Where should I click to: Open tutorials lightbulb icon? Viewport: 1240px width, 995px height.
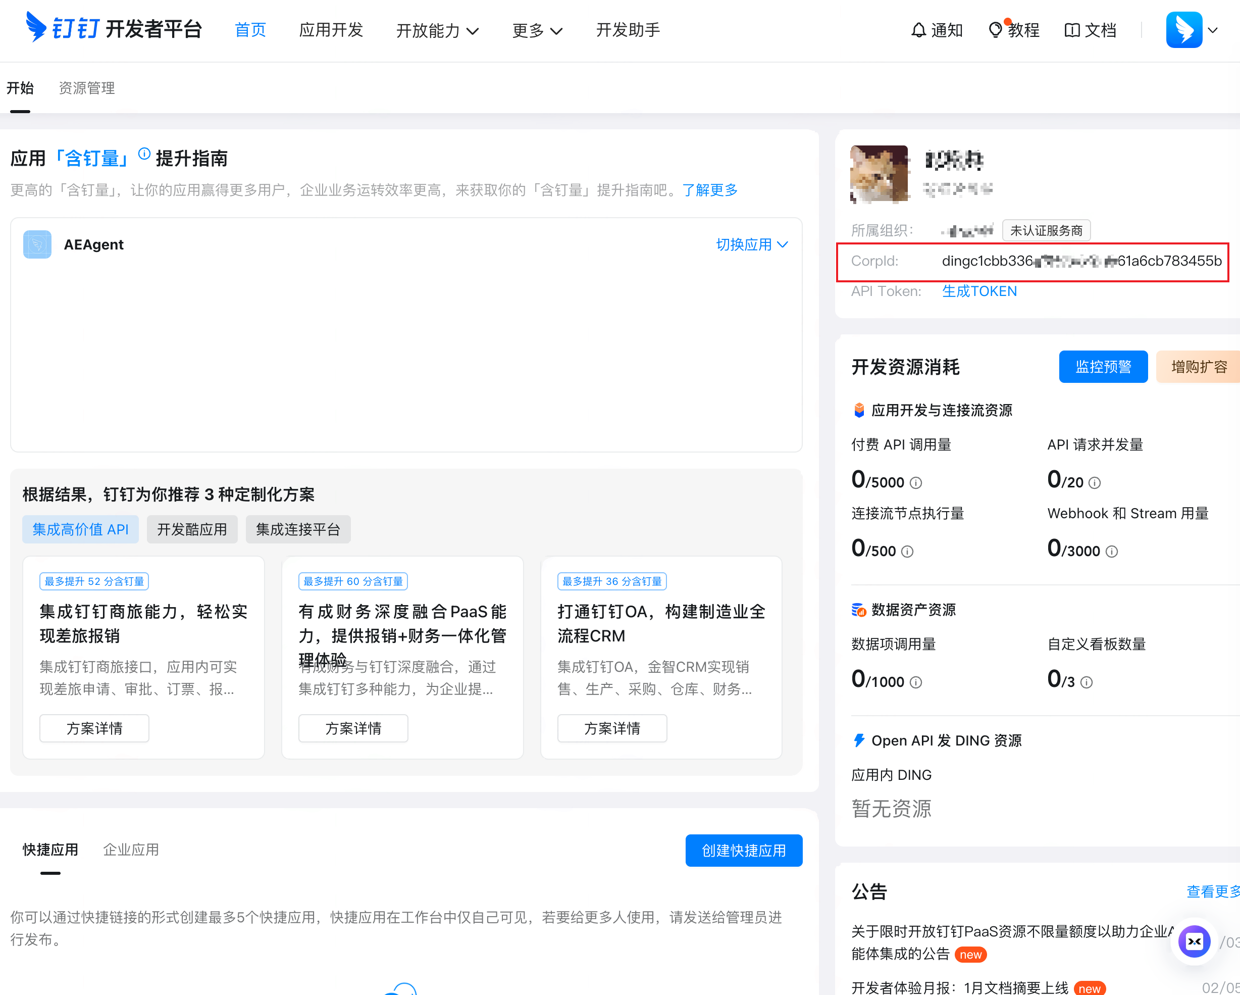(995, 30)
